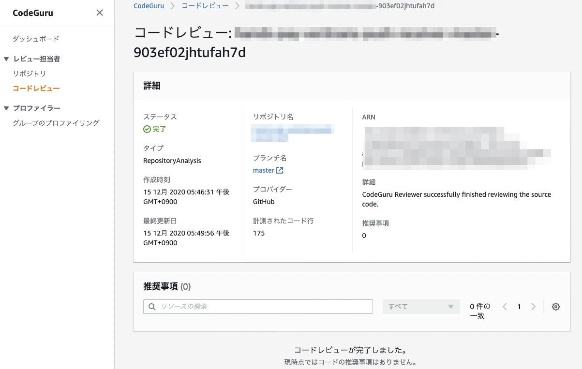Image resolution: width=582 pixels, height=369 pixels.
Task: Click the 推奨事項 (0) section heading
Action: [167, 286]
